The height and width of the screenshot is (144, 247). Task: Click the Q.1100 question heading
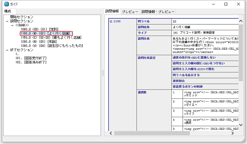pos(115,21)
